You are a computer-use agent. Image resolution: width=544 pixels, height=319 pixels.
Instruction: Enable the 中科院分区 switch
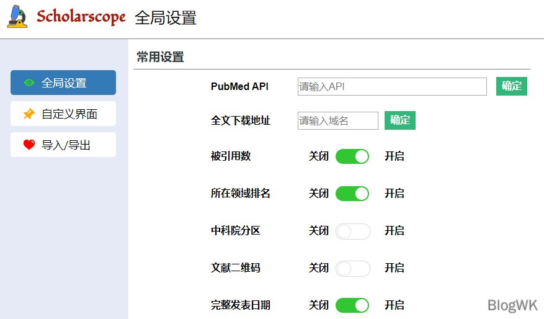(x=352, y=231)
